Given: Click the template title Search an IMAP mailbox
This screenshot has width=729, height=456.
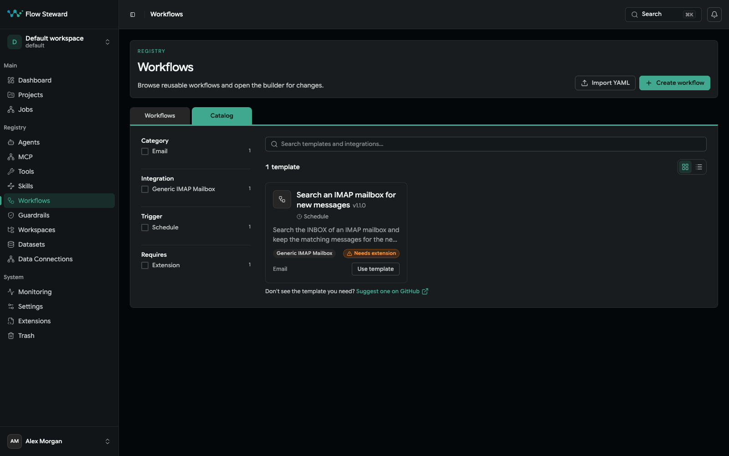Looking at the screenshot, I should click(x=346, y=200).
